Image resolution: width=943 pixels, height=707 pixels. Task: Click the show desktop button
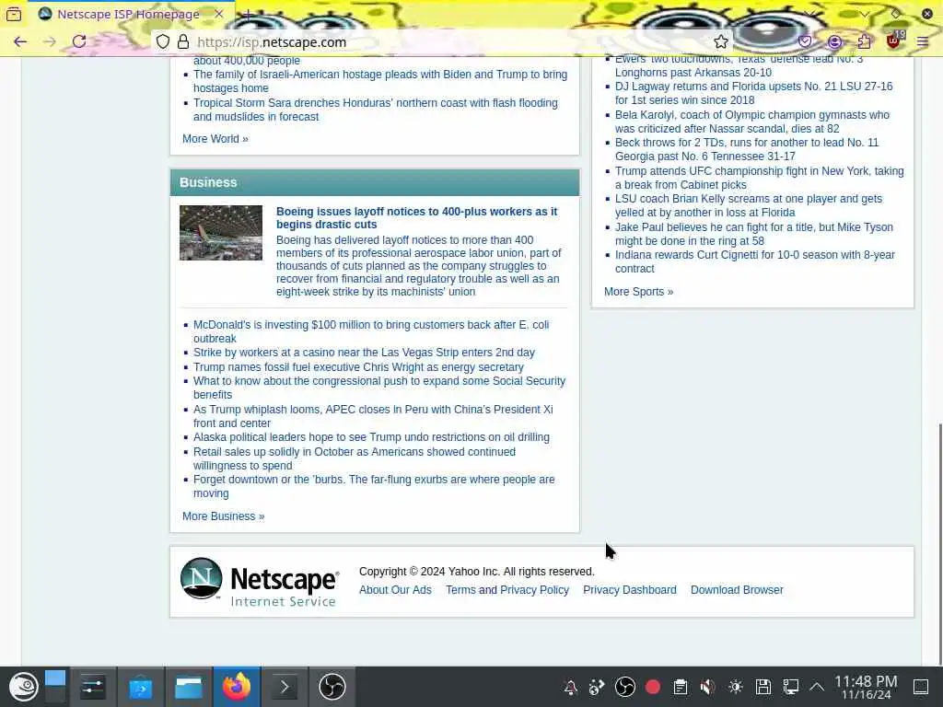click(x=921, y=687)
